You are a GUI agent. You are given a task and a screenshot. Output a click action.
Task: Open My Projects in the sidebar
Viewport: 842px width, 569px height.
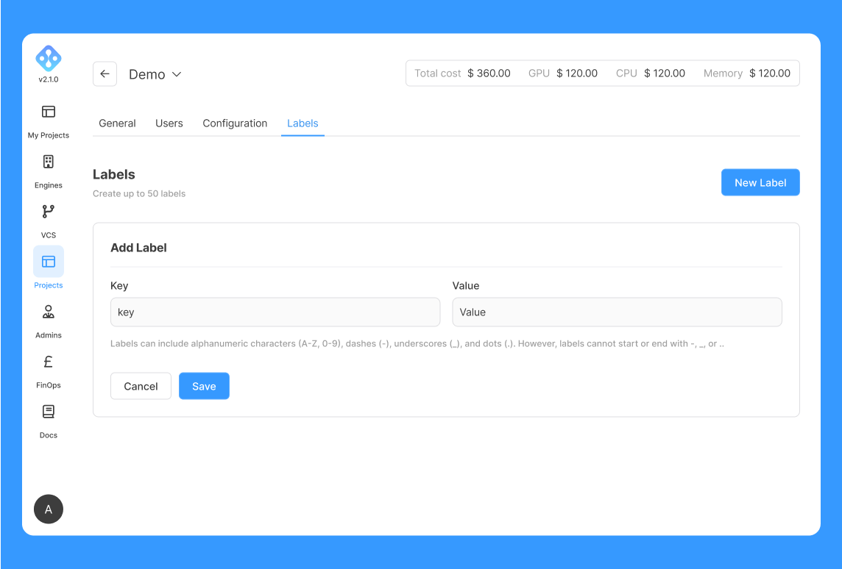49,121
